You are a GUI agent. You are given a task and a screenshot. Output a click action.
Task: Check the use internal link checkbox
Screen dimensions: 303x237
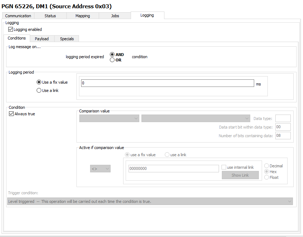(224, 167)
